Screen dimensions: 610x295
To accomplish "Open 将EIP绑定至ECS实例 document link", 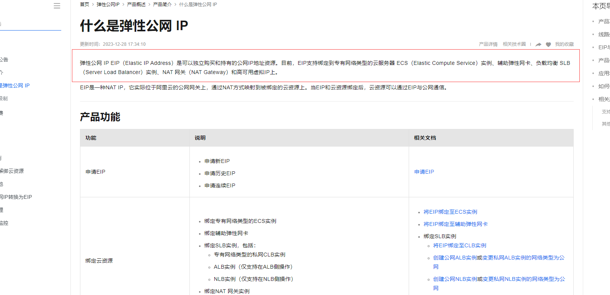I will point(450,212).
